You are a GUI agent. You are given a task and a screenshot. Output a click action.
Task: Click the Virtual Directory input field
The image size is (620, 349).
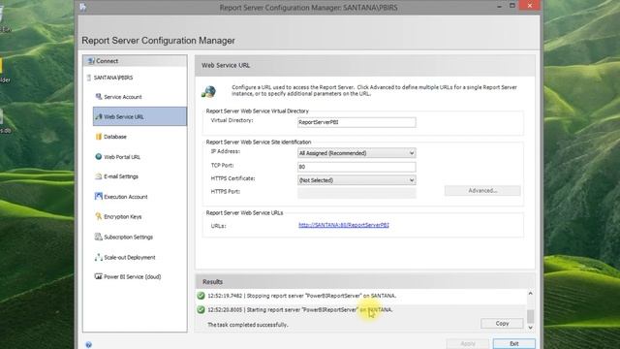pos(356,122)
